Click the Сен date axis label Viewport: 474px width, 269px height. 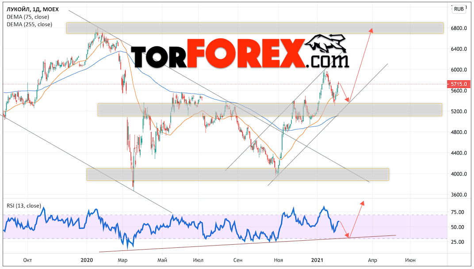click(x=238, y=260)
